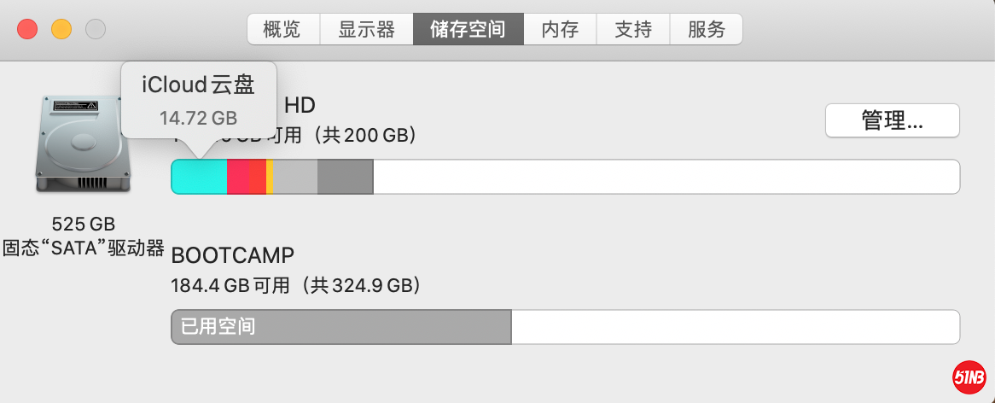Screen dimensions: 995x403
Task: Click the pink-red storage bar segment
Action: (238, 177)
